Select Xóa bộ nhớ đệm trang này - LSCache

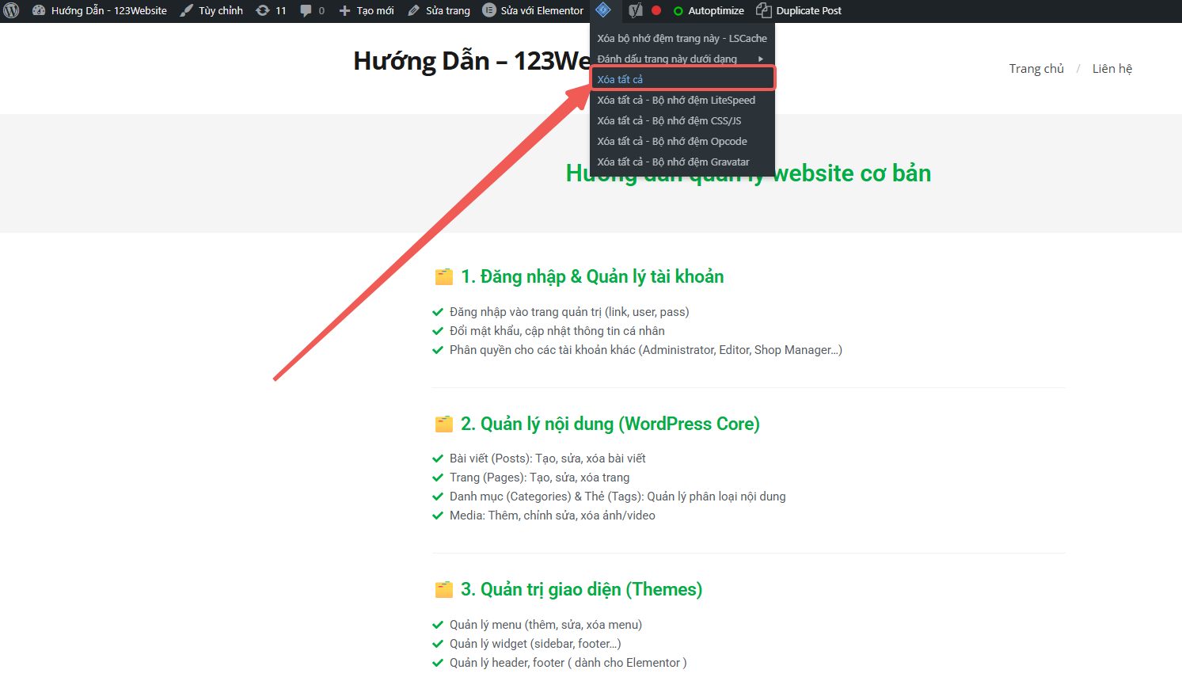coord(682,38)
